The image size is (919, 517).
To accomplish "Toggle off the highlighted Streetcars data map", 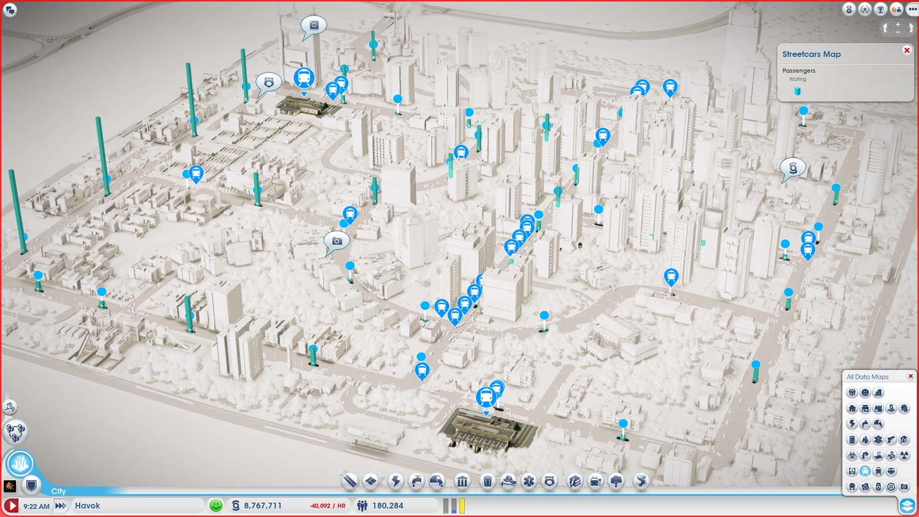I will pos(865,470).
